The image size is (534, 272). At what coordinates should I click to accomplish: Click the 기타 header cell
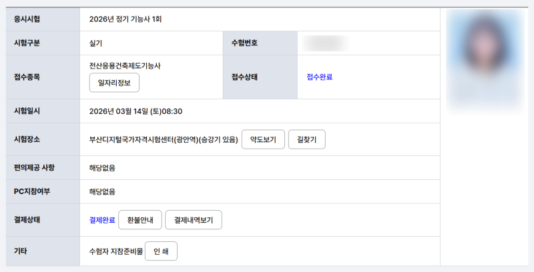(x=43, y=251)
